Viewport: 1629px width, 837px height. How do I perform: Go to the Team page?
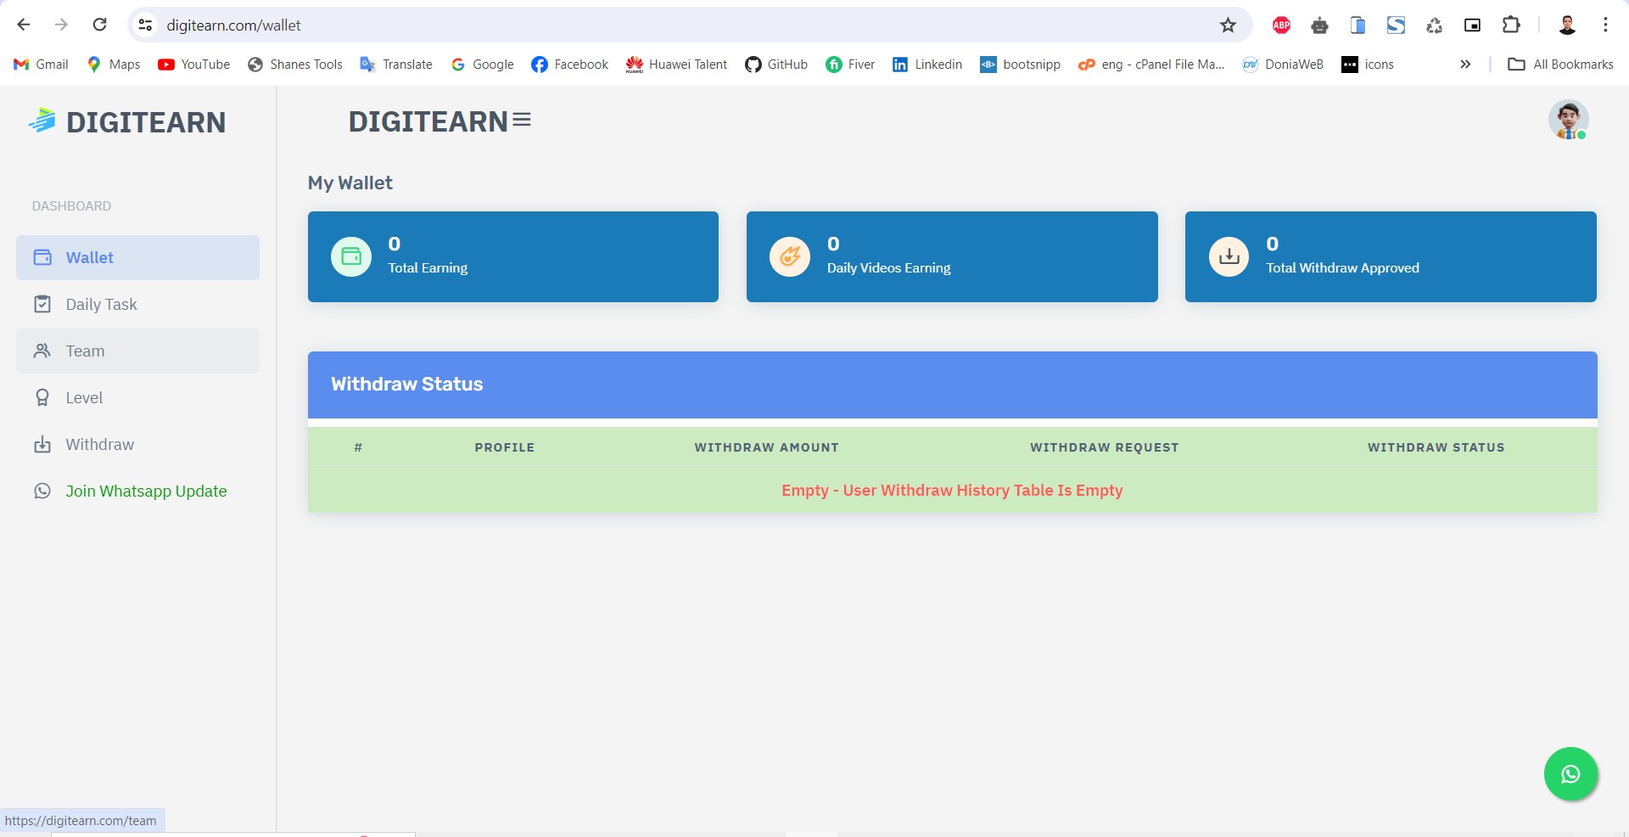pos(137,351)
